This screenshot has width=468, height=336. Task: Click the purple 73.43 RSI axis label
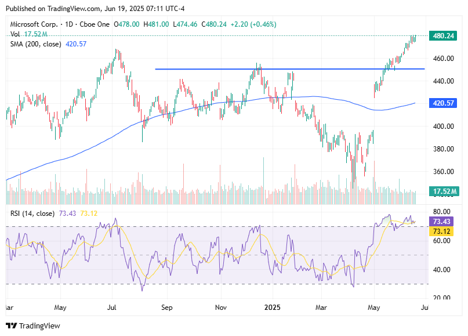[441, 221]
